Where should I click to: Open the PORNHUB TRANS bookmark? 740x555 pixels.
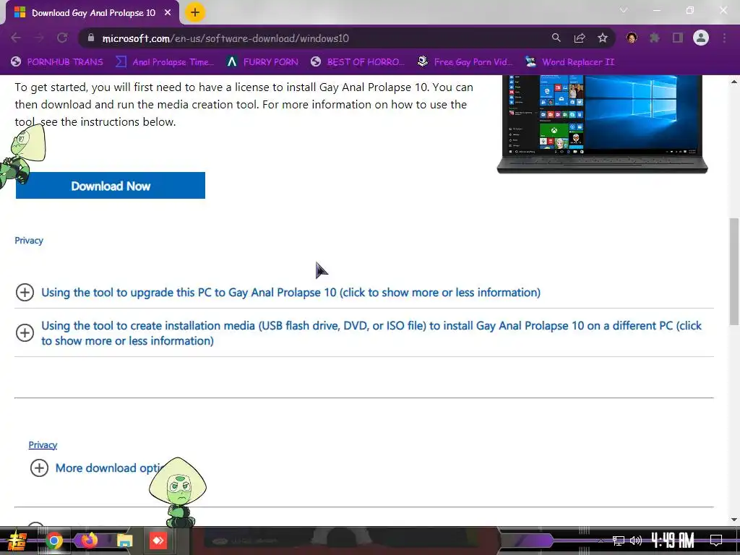(x=56, y=62)
